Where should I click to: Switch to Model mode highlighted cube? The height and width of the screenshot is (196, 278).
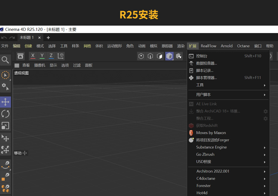169,56
